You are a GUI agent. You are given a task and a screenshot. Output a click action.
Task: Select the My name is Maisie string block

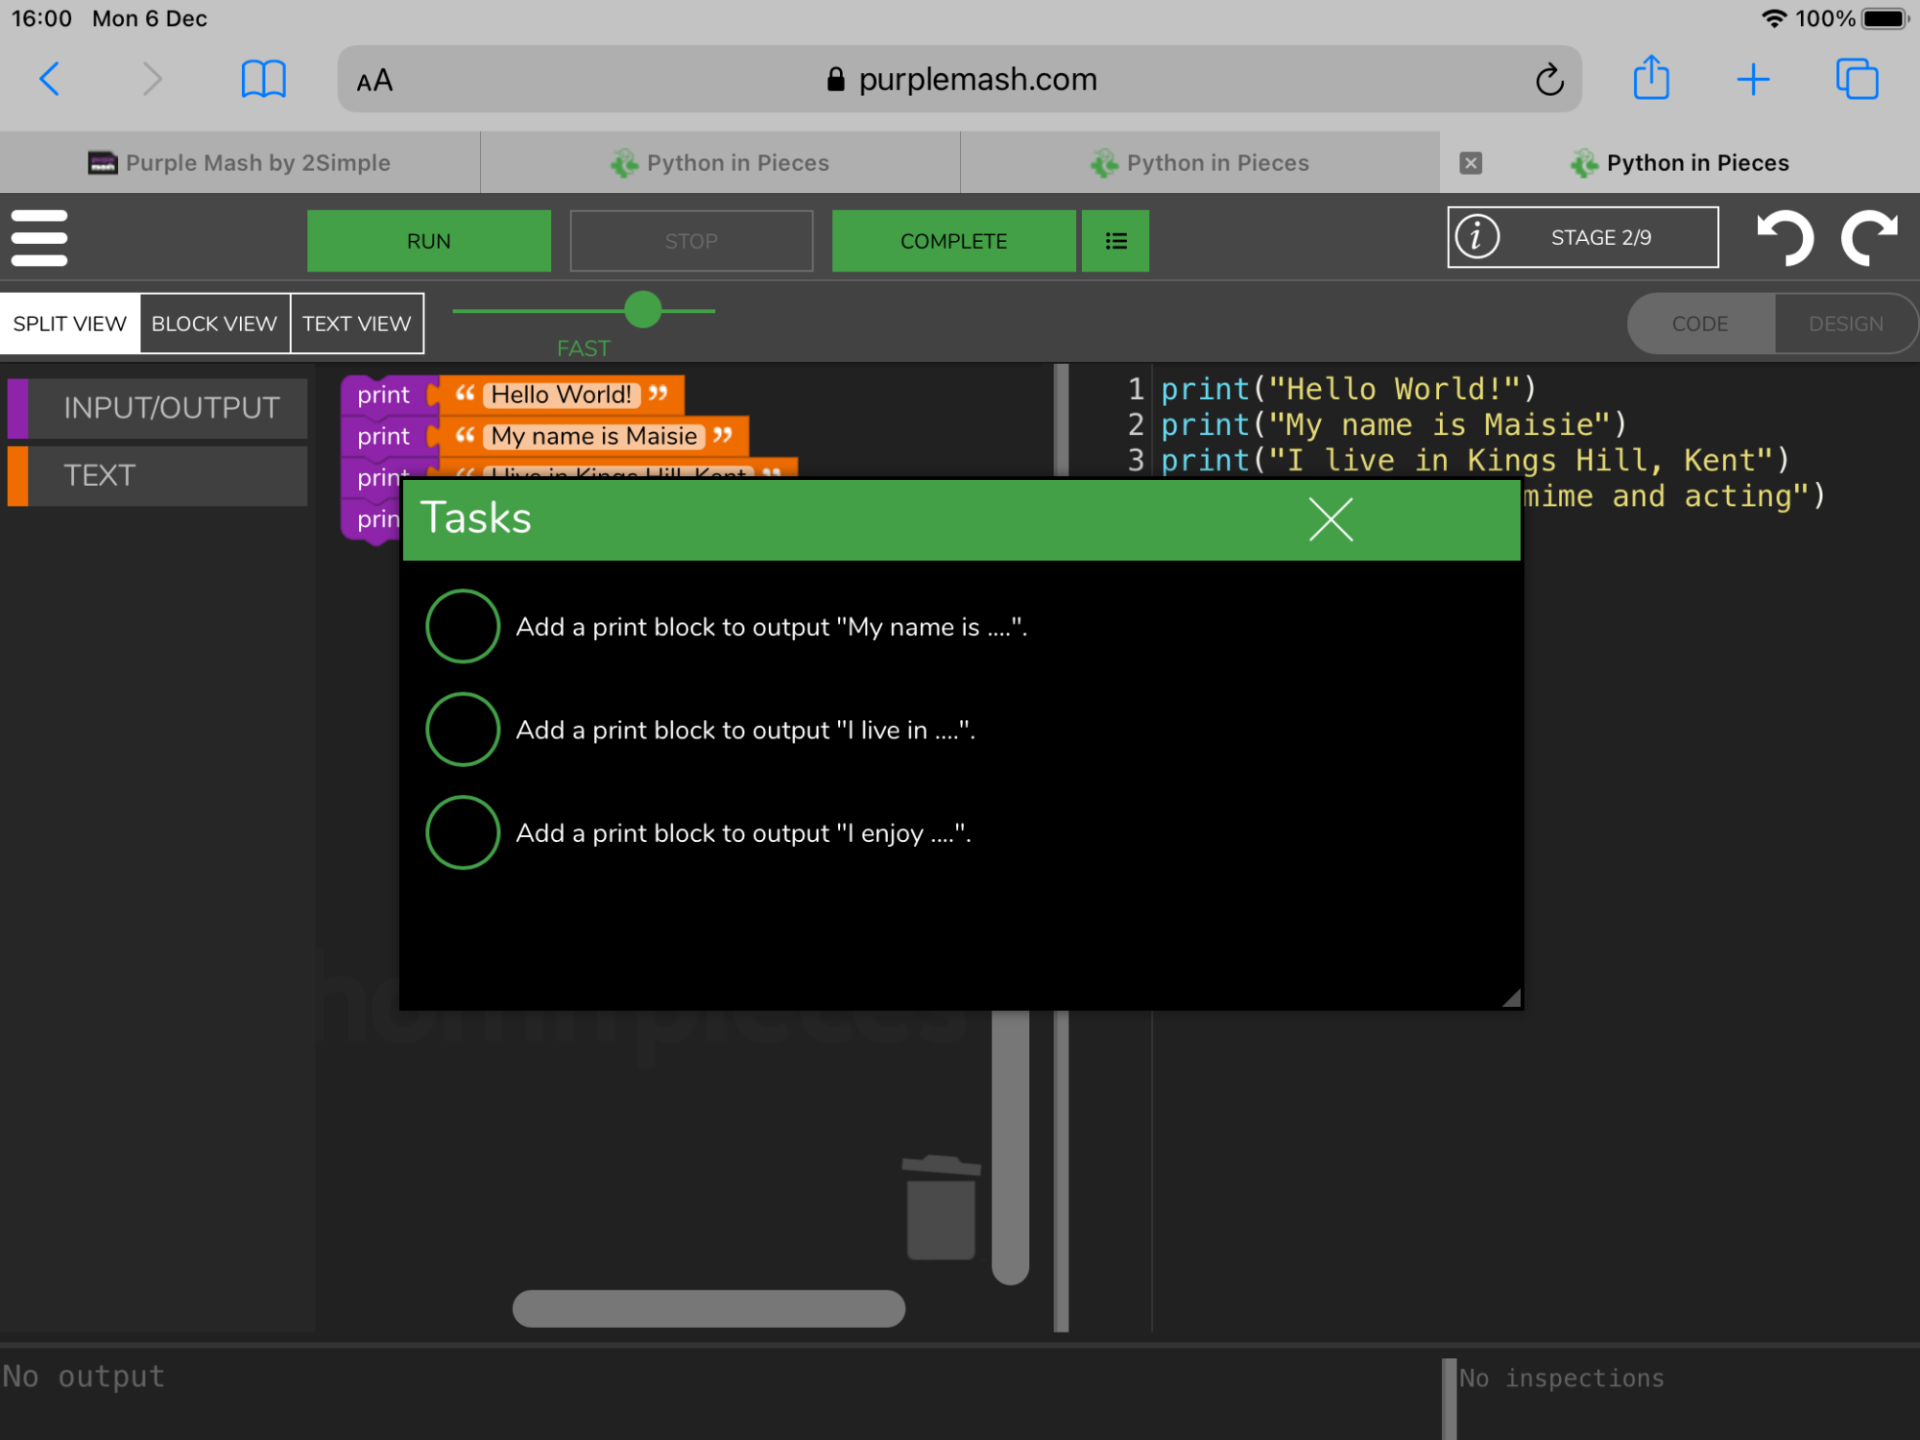(593, 436)
